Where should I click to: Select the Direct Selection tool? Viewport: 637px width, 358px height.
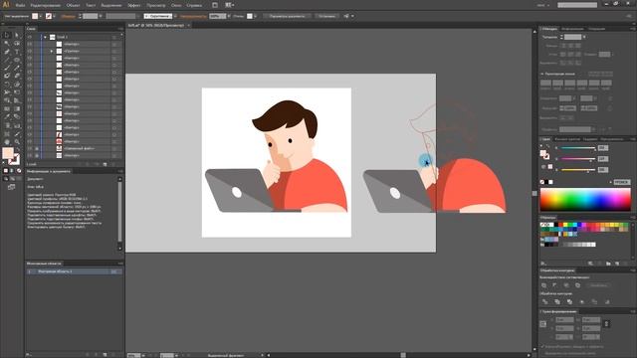[17, 36]
